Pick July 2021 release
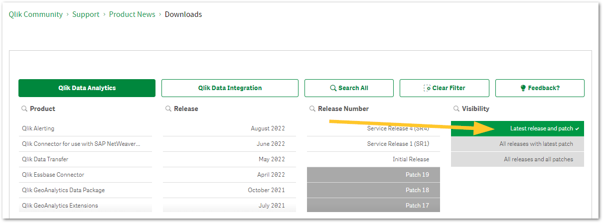 coord(229,206)
